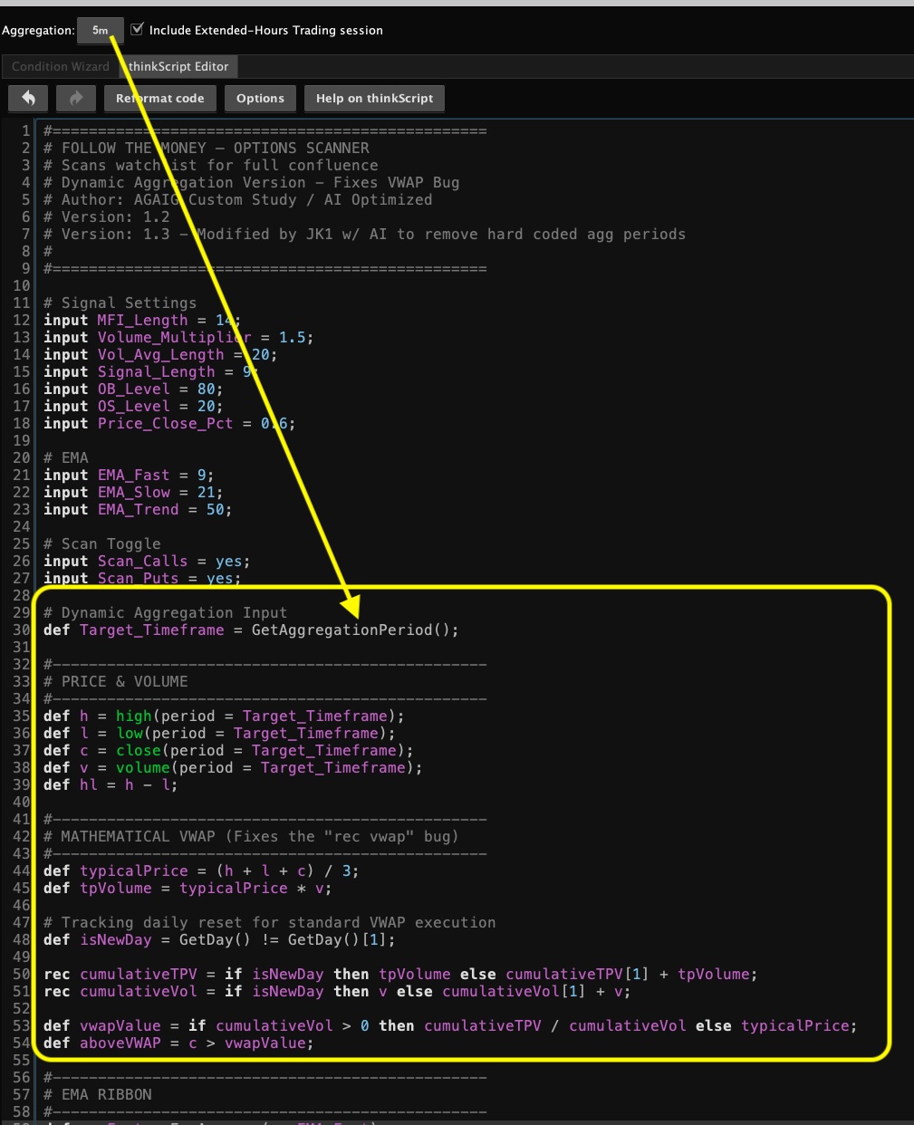Click the 'def c = close(period...' line

[228, 751]
